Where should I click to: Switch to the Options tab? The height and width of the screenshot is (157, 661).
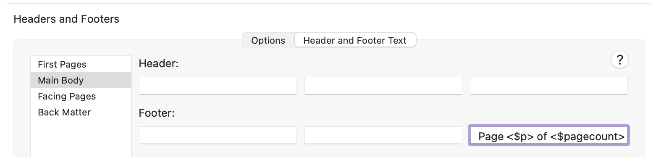point(268,40)
